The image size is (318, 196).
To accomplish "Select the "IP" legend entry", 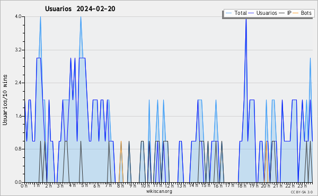I will click(x=289, y=13).
